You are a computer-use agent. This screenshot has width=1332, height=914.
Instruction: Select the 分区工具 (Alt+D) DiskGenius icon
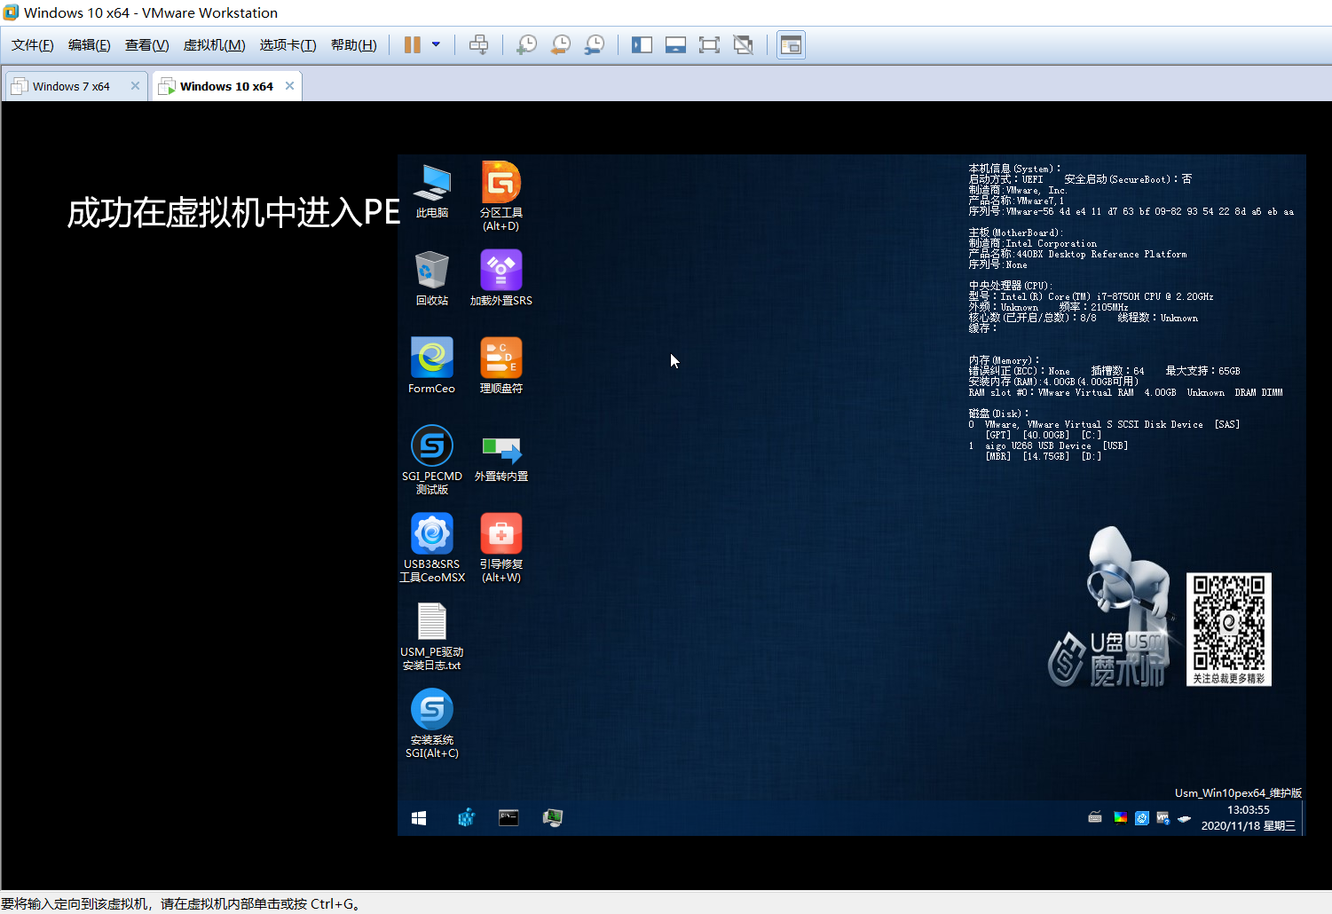501,196
